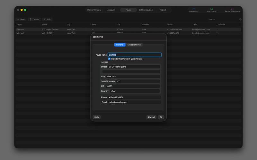The height and width of the screenshot is (160, 257).
Task: Click the Main St 123 street cell
Action: click(47, 33)
